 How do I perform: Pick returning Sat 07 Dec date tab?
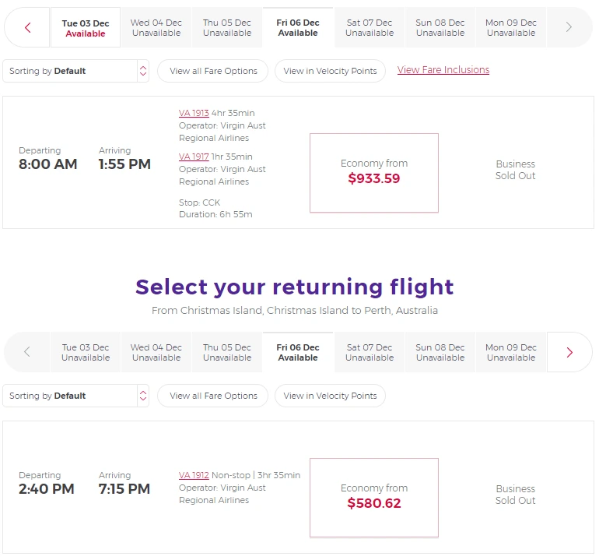[x=370, y=352]
